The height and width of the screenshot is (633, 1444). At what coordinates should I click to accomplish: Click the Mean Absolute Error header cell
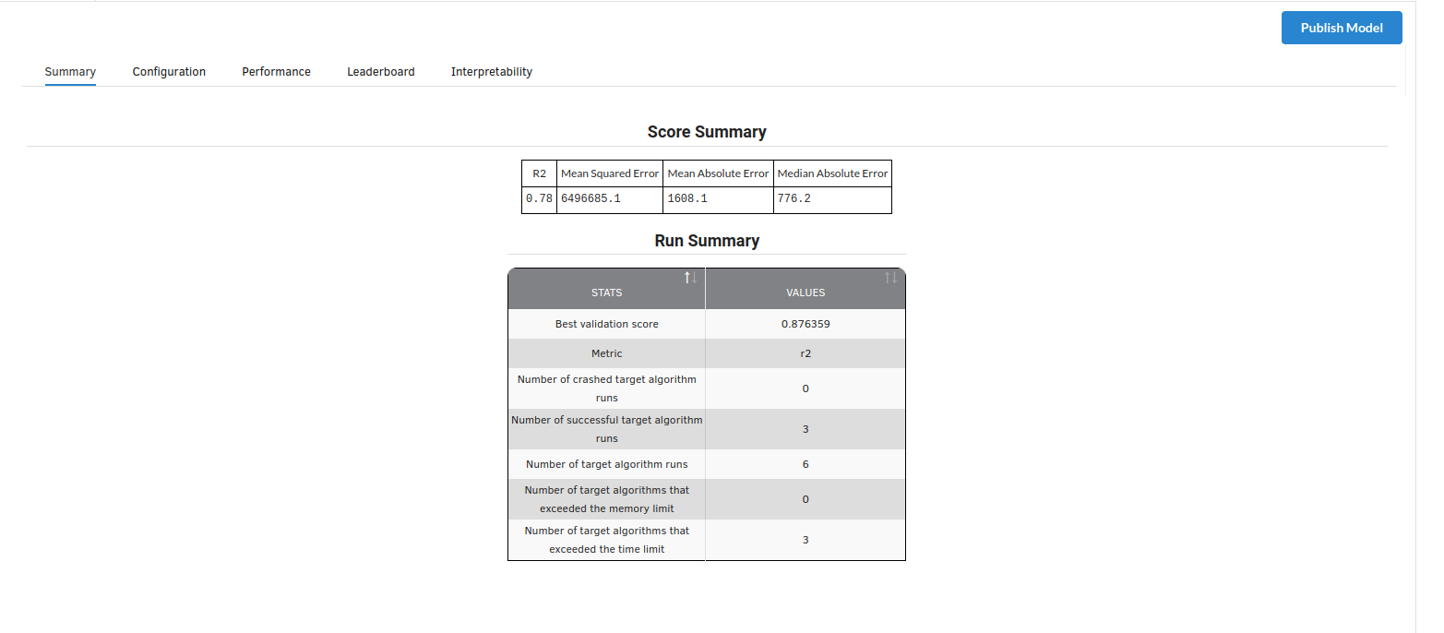(718, 173)
